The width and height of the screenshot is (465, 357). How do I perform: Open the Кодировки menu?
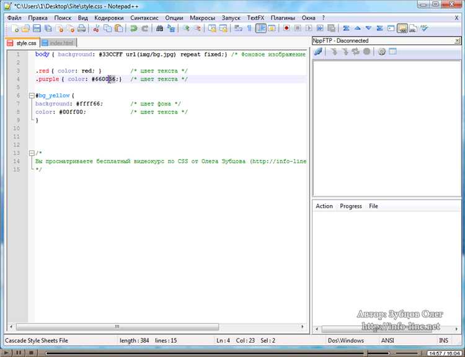[108, 18]
